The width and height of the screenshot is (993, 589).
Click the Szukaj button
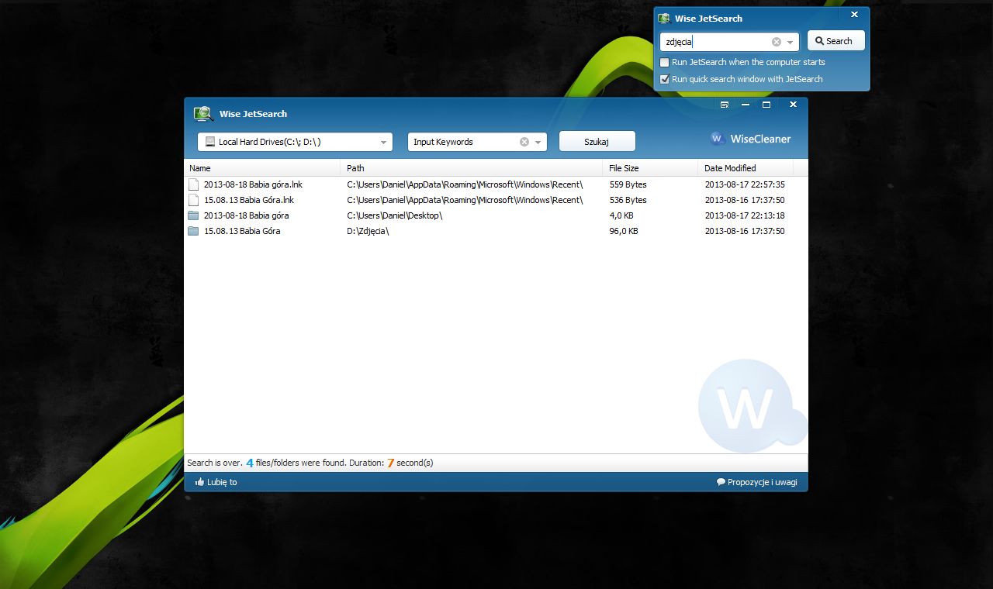597,142
